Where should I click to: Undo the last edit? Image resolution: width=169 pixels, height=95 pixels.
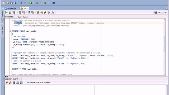pos(21,3)
